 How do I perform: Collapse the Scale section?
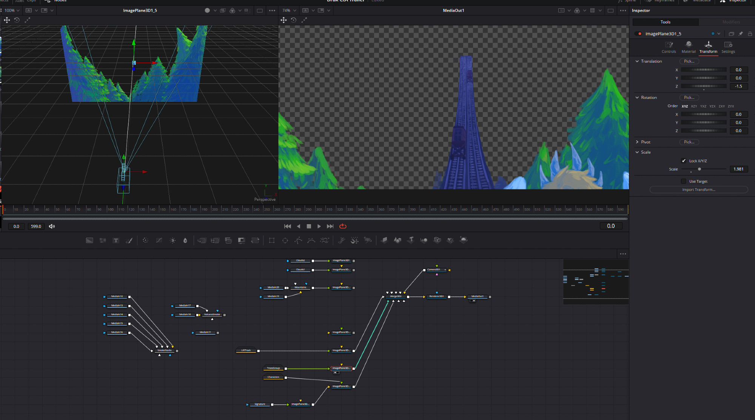click(637, 152)
